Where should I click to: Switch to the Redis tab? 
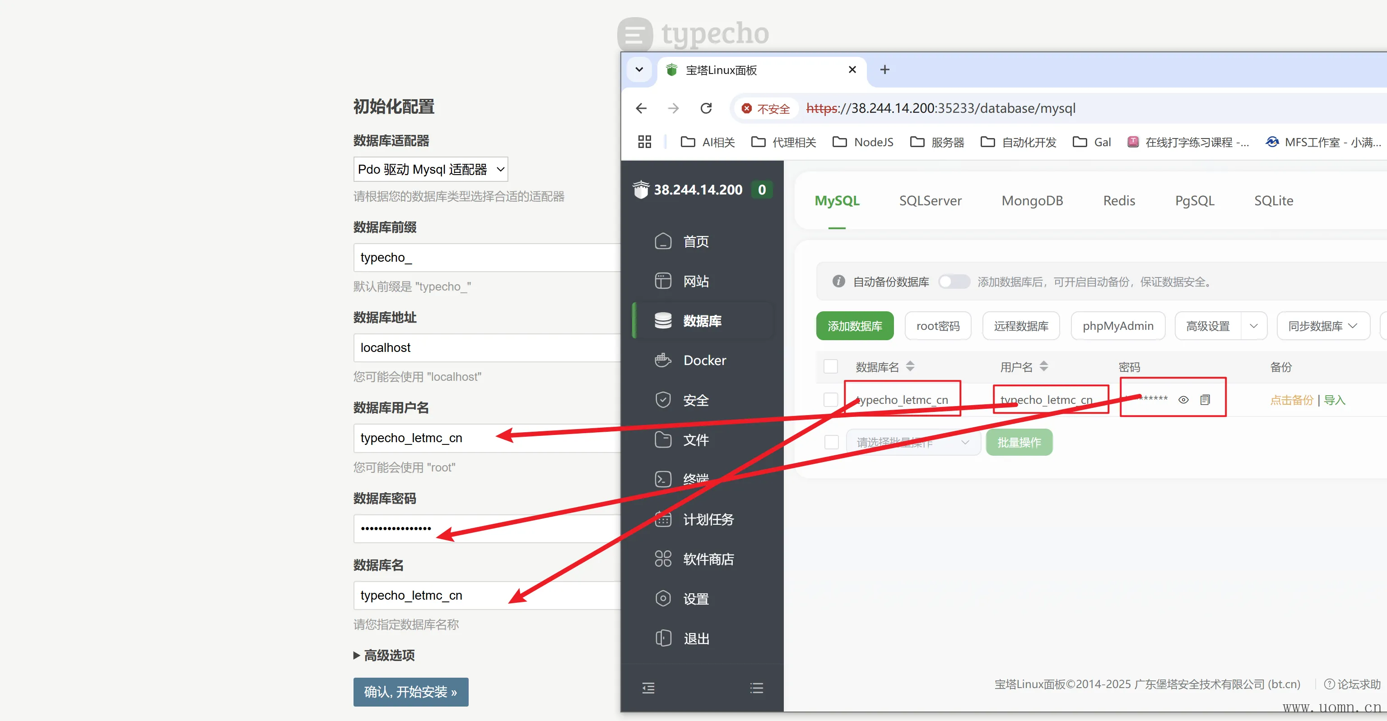tap(1119, 201)
